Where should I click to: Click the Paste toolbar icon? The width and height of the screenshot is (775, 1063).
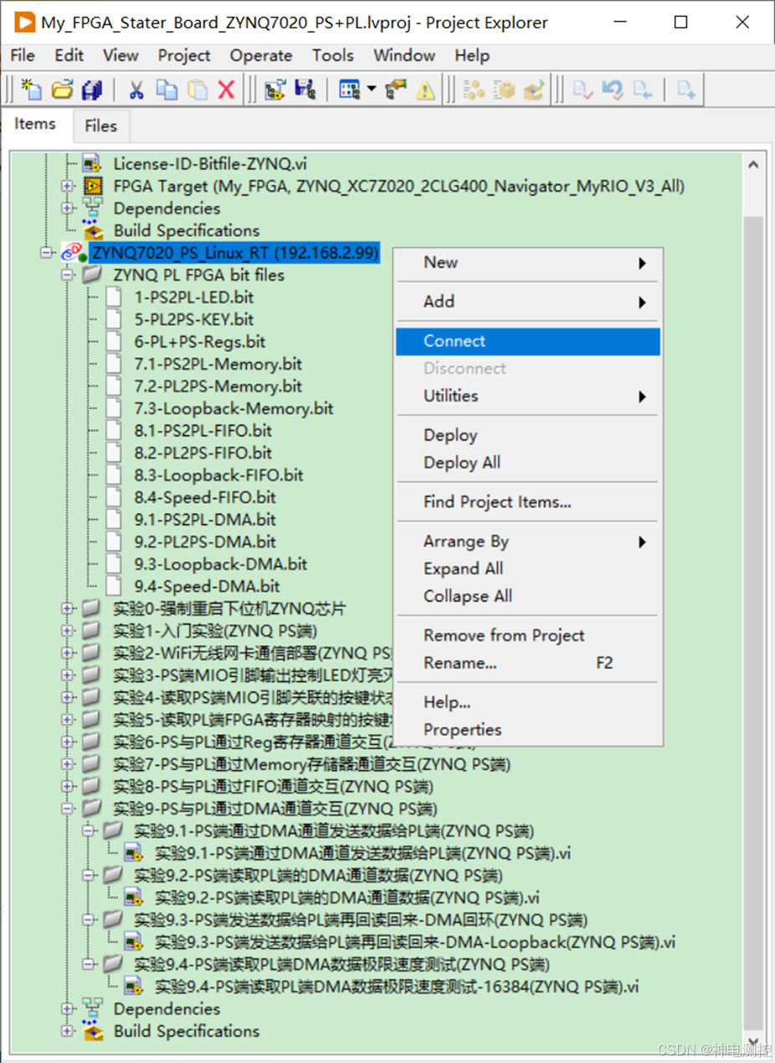click(198, 90)
